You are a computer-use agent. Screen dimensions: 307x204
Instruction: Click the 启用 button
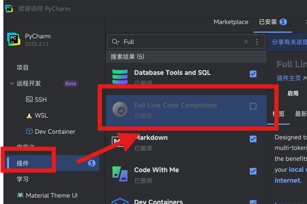tap(293, 93)
